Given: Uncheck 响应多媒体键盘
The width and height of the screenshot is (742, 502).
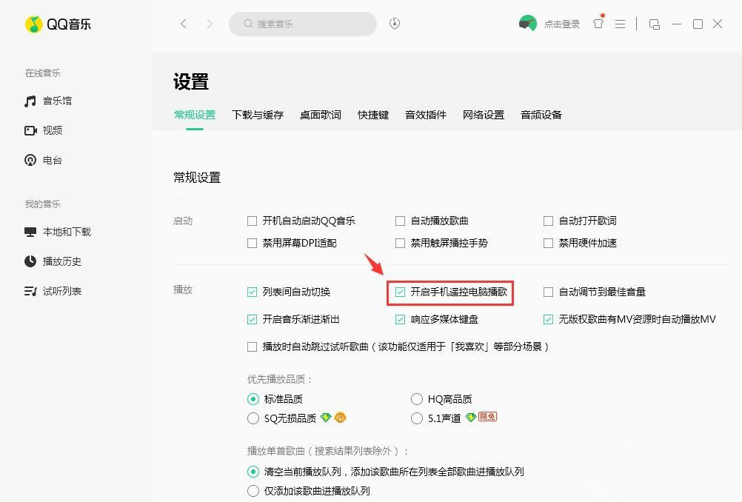Looking at the screenshot, I should pyautogui.click(x=400, y=319).
